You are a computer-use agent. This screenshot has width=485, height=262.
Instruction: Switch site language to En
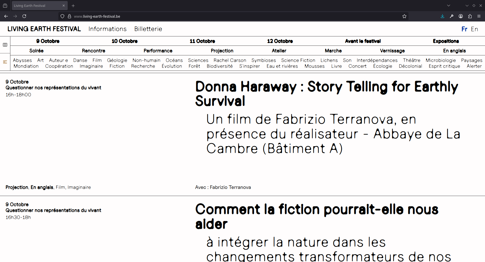point(474,29)
